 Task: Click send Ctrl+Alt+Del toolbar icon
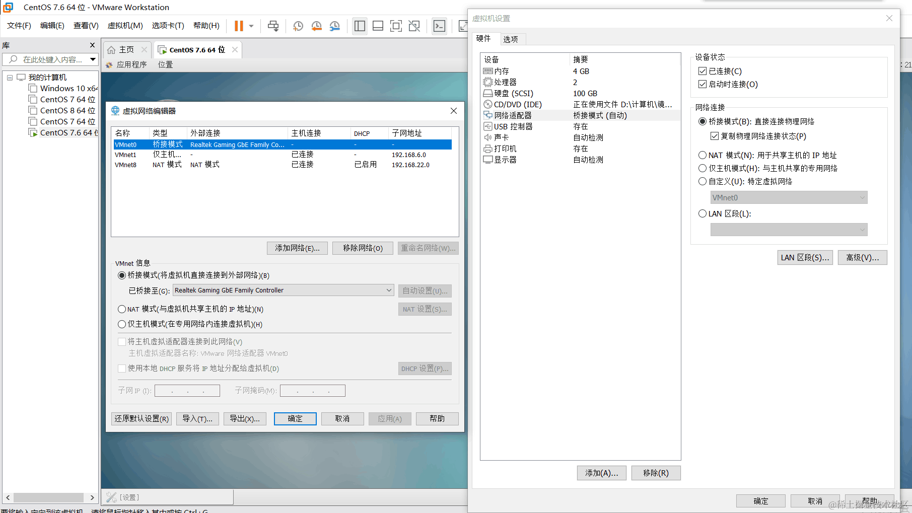click(273, 26)
